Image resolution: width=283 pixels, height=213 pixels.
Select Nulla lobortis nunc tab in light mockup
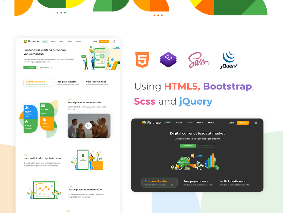[x=97, y=83]
